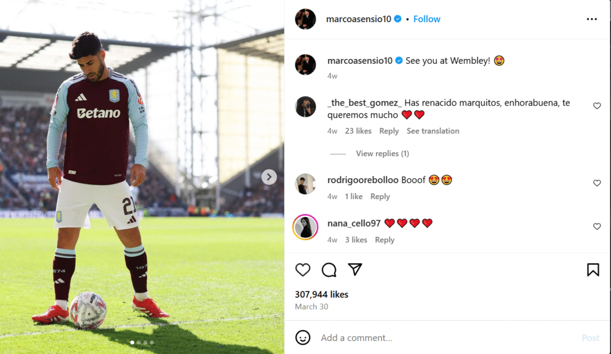Click the blue Follow button
The height and width of the screenshot is (354, 611).
427,18
